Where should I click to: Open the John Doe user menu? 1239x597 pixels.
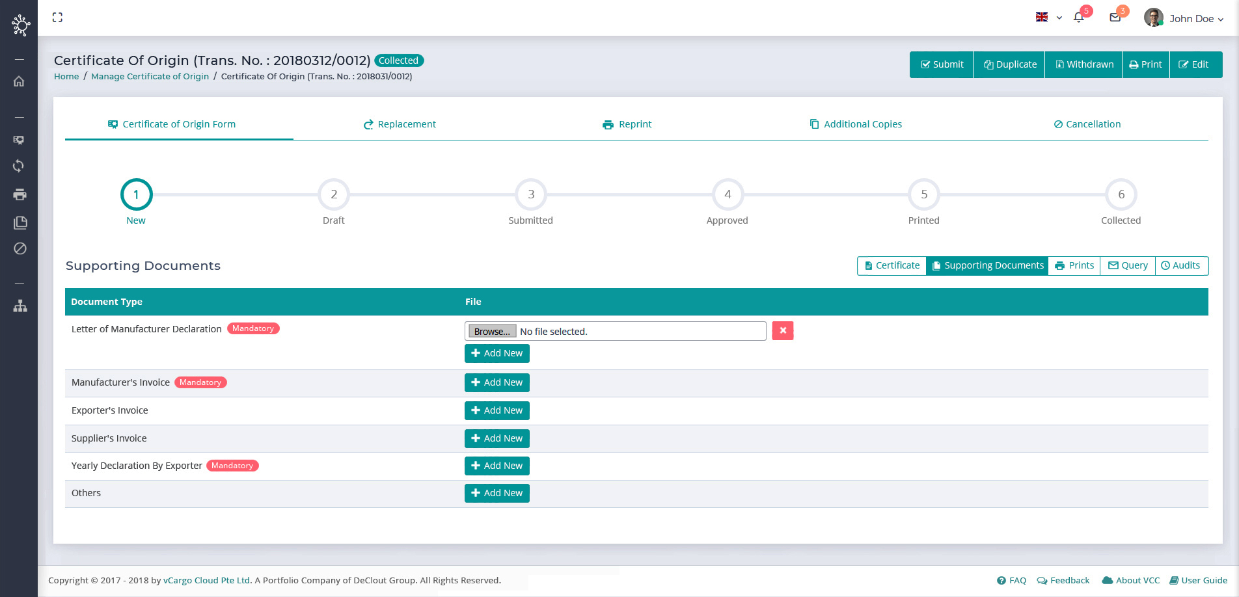tap(1184, 18)
